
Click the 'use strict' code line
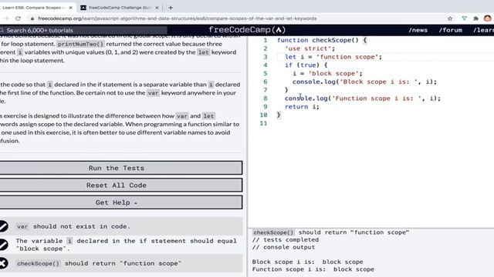310,48
